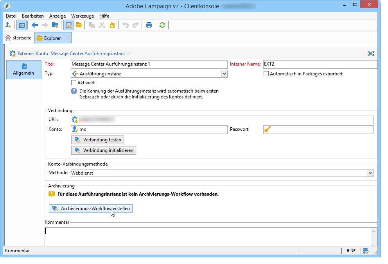Click the key icon in Passwort field
This screenshot has width=388, height=264.
tap(268, 129)
